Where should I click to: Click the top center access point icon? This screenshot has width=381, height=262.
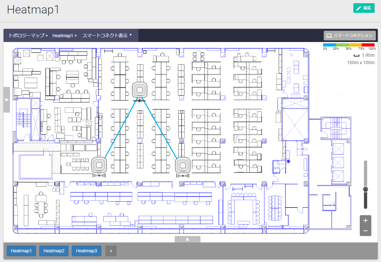(140, 90)
